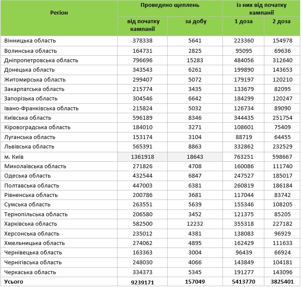Select cell value 596189

tap(142, 118)
